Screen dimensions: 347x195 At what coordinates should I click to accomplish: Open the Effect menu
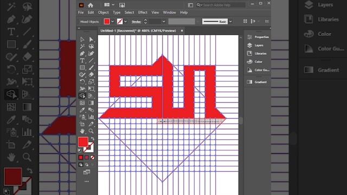[143, 12]
